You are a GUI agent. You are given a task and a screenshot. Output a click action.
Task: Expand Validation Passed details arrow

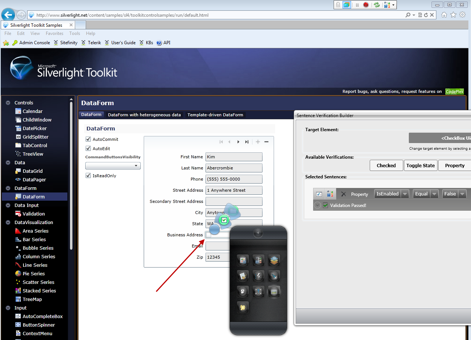[317, 205]
